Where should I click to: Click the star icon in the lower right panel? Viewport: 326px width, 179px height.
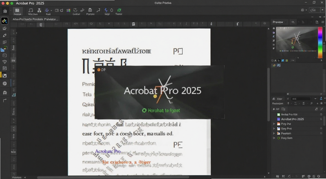(322, 103)
